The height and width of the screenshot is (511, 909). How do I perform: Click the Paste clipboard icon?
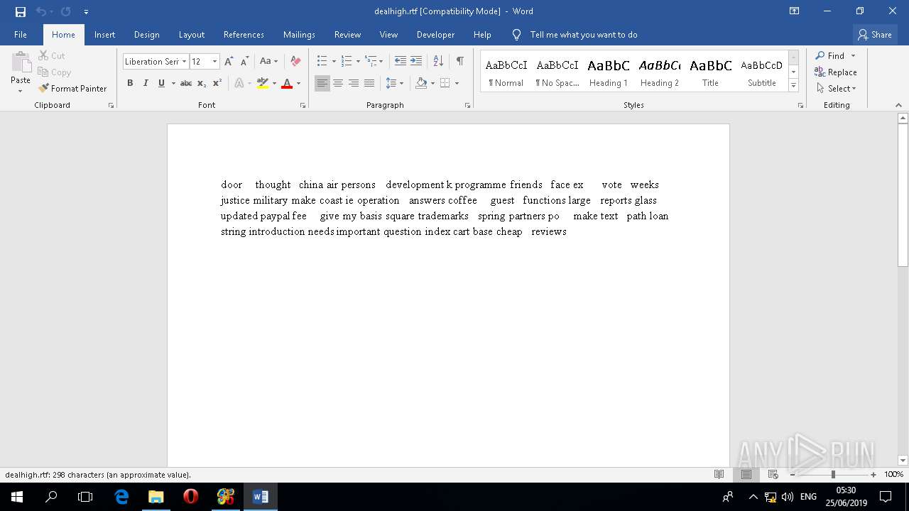click(21, 64)
